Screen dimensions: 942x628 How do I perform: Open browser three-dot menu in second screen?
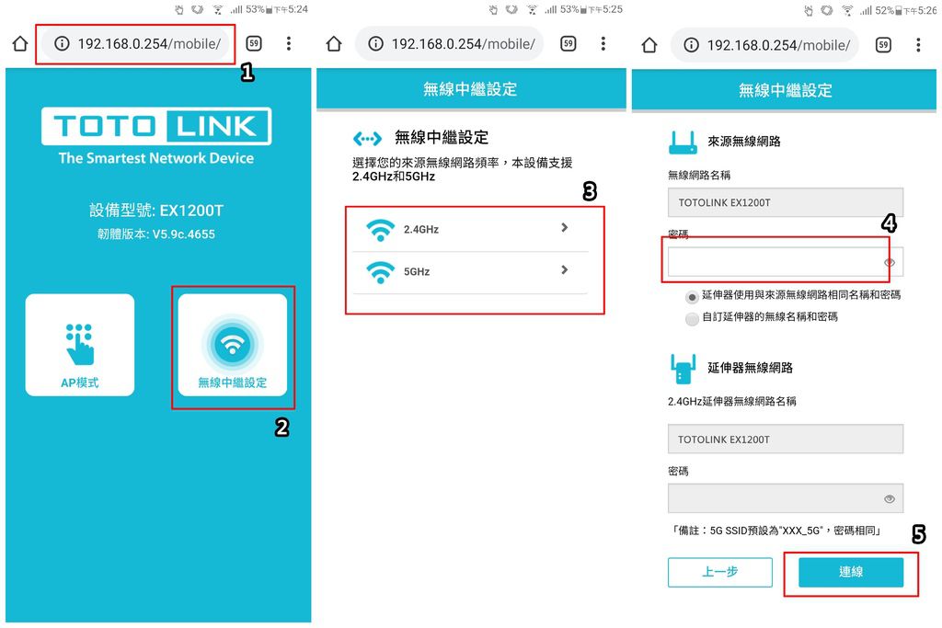point(603,44)
